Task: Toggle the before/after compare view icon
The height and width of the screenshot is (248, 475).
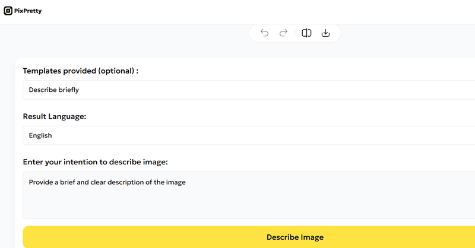Action: click(306, 33)
